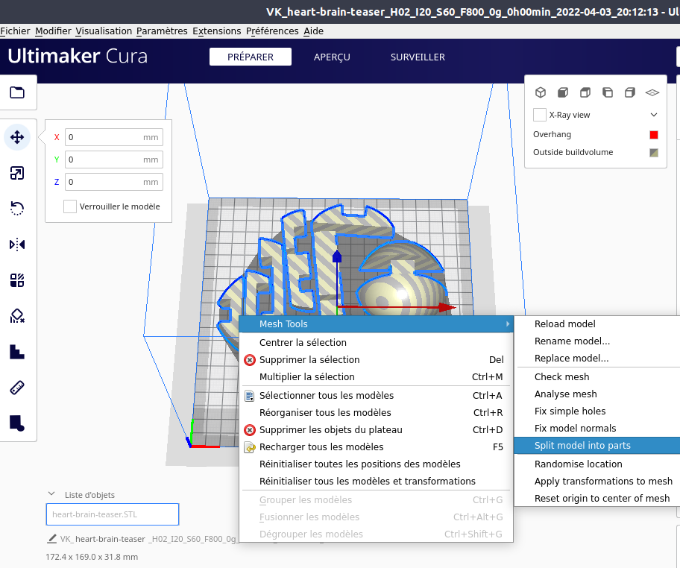Collapse the Liste d'objets section
The image size is (680, 568).
click(x=51, y=494)
